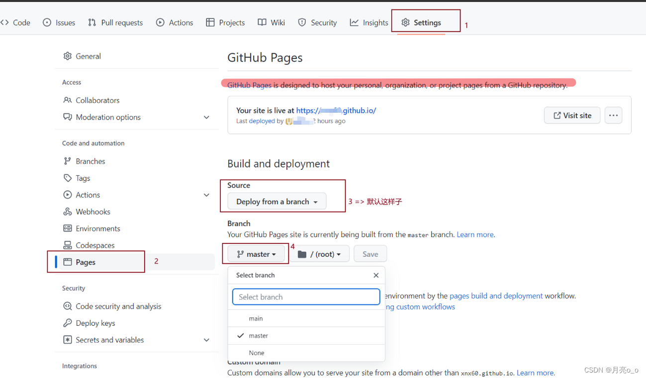Viewport: 646px width, 378px height.
Task: Click the Pull requests icon
Action: pos(92,22)
